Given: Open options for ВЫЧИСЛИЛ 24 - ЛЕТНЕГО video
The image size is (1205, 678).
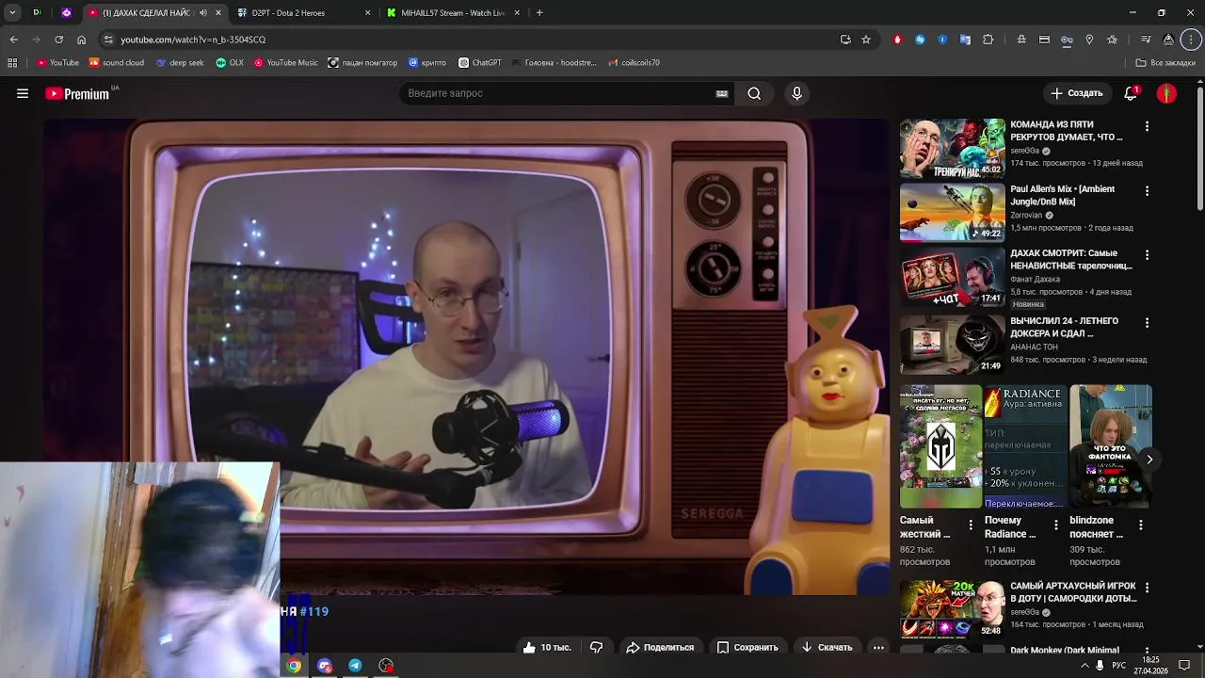Looking at the screenshot, I should (1147, 323).
